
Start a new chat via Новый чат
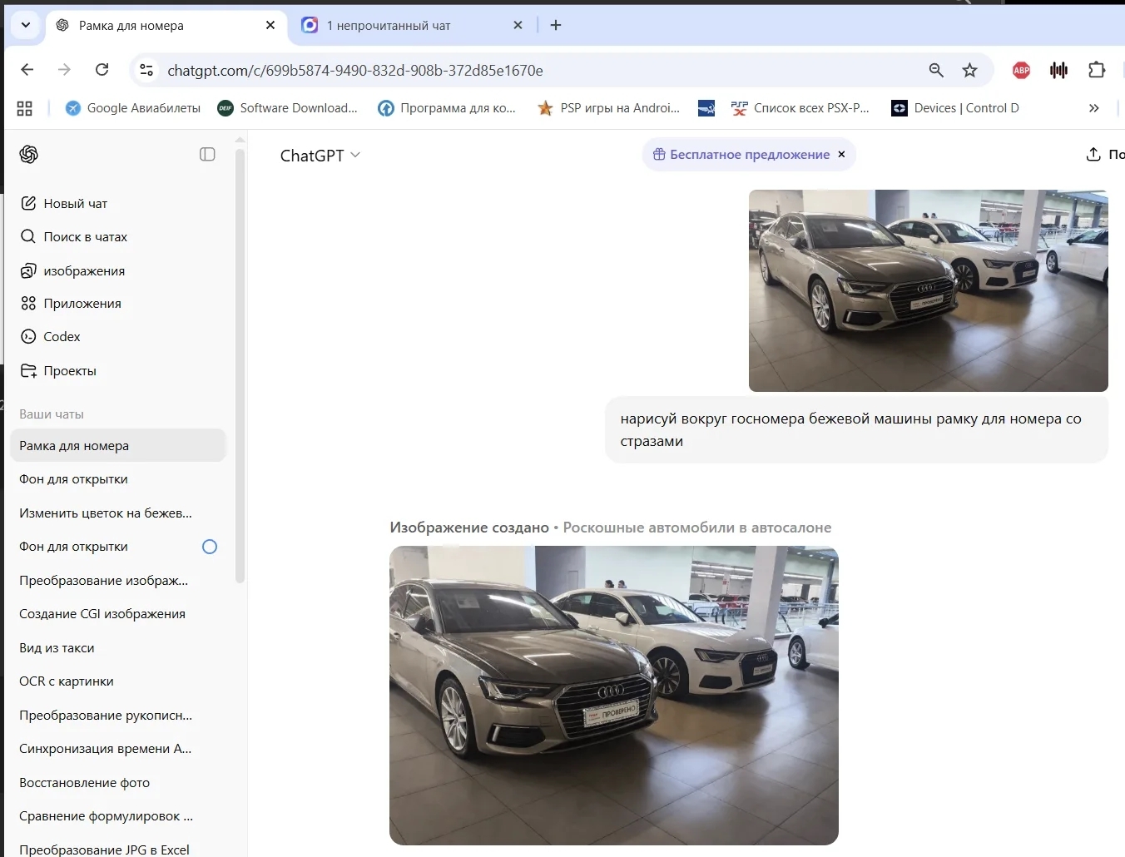[x=75, y=204]
